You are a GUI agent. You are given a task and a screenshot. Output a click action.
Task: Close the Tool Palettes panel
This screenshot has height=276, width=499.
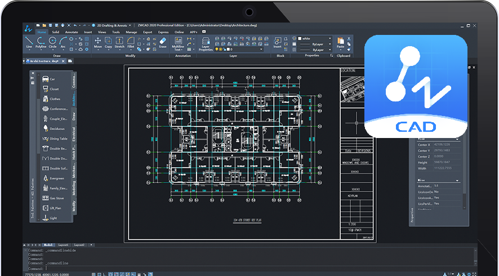click(x=32, y=73)
